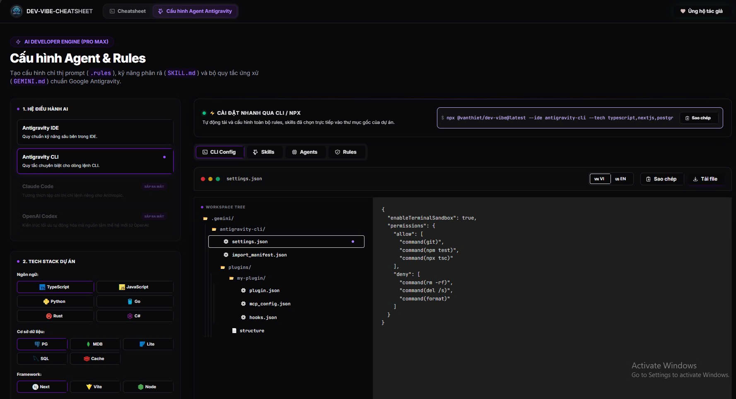736x399 pixels.
Task: Toggle TypeScript language option
Action: point(55,287)
